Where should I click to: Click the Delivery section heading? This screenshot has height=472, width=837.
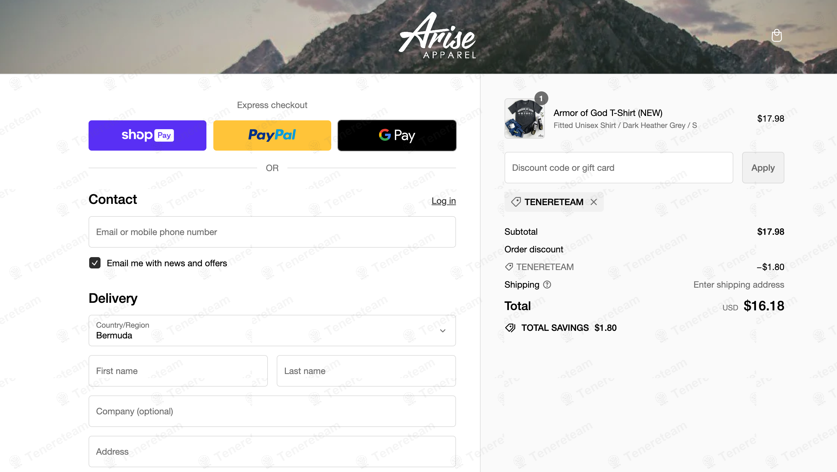(x=113, y=298)
